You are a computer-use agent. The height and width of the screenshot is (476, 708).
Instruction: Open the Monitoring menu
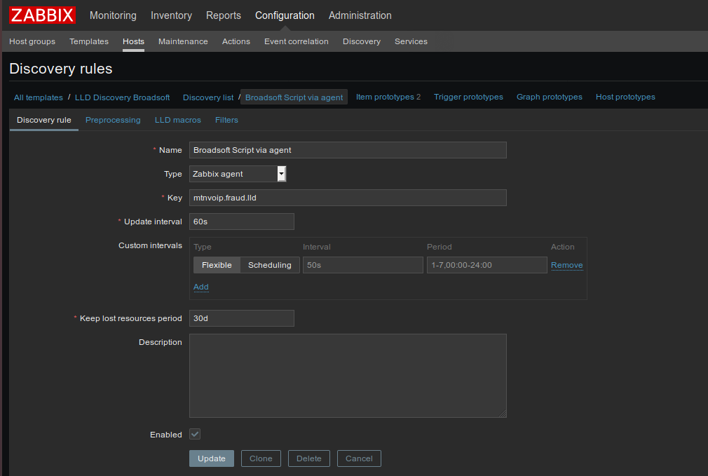click(113, 15)
